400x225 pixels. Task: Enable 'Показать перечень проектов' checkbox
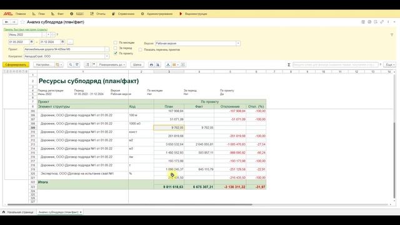coord(140,50)
